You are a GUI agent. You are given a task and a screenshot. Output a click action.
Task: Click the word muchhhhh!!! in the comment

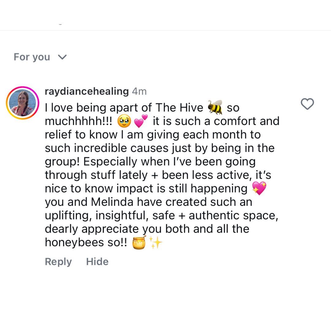(x=78, y=121)
